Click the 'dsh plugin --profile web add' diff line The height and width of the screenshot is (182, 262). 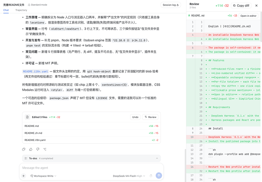coord(224,154)
